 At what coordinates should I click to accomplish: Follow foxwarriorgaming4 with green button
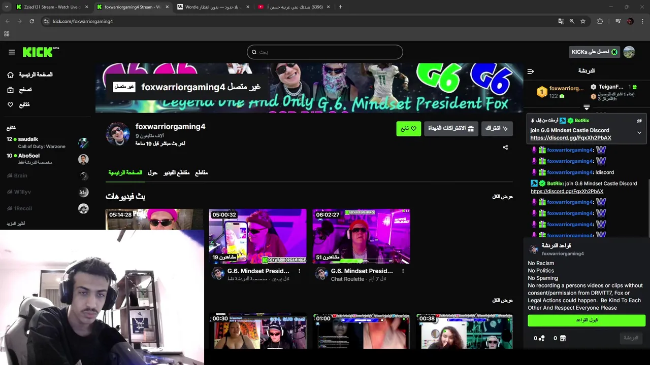[x=408, y=128]
